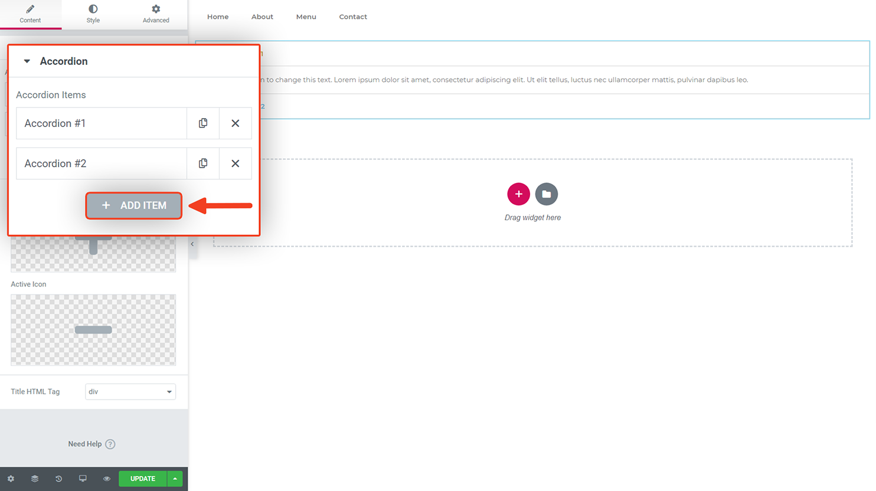Click the ADD ITEM button
The width and height of the screenshot is (876, 491).
tap(133, 205)
